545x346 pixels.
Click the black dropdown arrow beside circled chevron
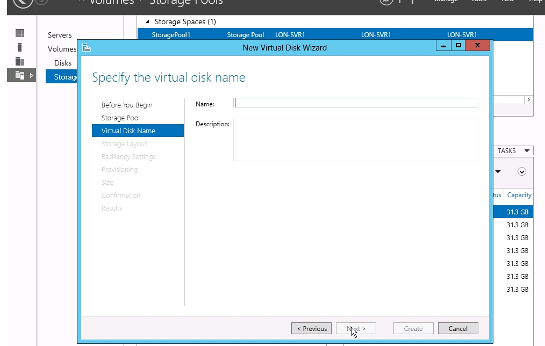click(x=498, y=172)
